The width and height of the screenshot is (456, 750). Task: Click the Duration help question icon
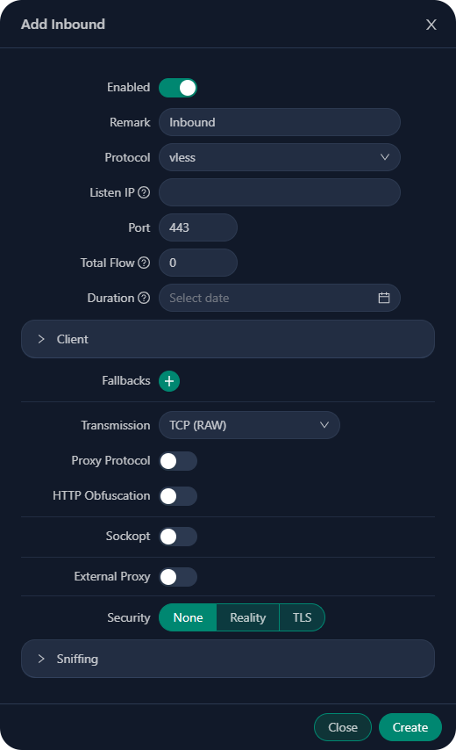144,298
